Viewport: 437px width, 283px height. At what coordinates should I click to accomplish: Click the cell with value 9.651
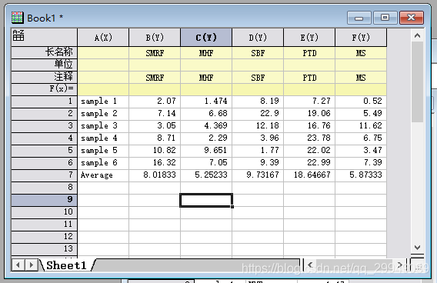coord(206,151)
